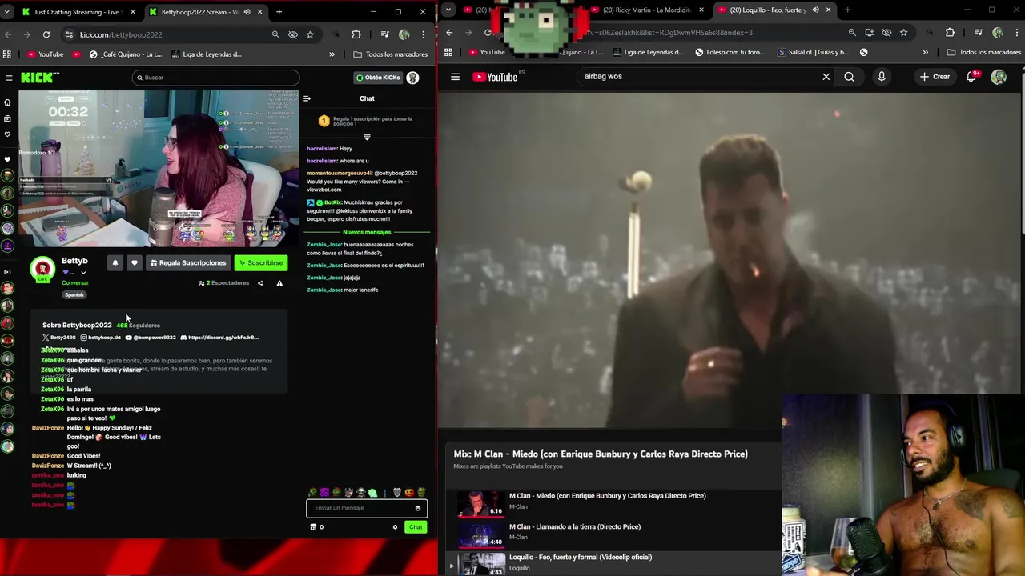Click the Kick home icon in sidebar
The width and height of the screenshot is (1025, 576).
coord(8,102)
